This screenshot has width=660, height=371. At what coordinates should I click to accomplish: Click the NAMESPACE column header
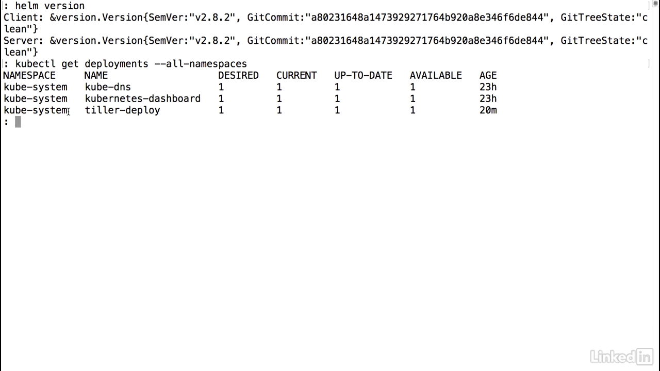[x=29, y=75]
